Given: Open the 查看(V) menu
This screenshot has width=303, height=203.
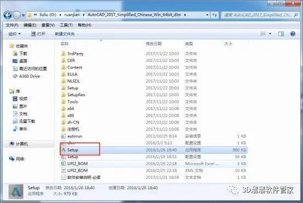Looking at the screenshot, I should click(x=48, y=25).
